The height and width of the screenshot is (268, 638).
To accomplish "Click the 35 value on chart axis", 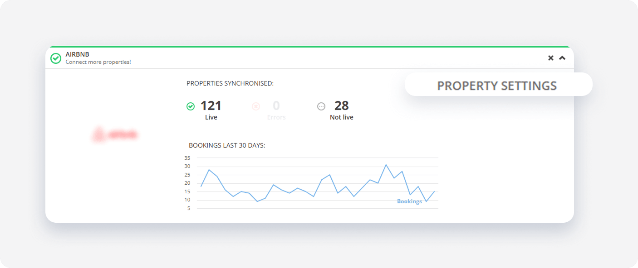I will point(187,158).
